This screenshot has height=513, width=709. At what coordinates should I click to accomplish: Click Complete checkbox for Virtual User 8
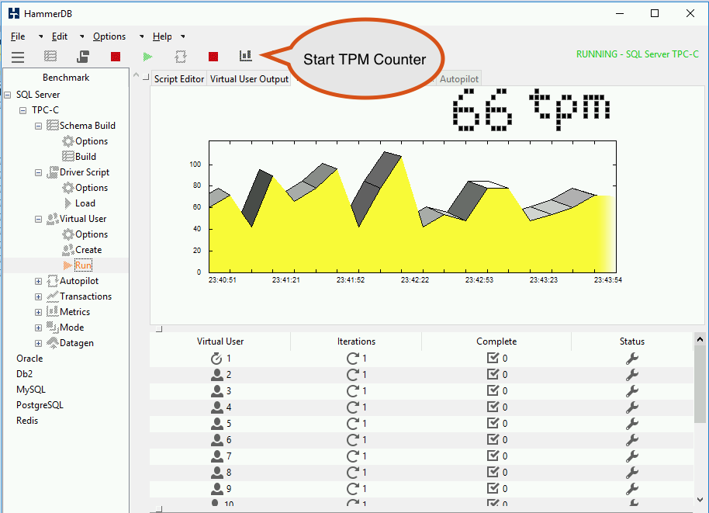coord(493,473)
